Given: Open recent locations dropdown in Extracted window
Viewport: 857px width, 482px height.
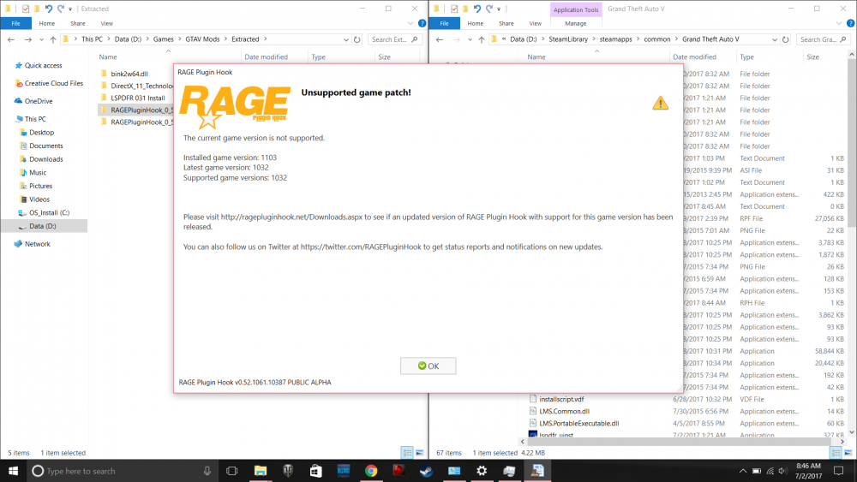Looking at the screenshot, I should point(41,40).
